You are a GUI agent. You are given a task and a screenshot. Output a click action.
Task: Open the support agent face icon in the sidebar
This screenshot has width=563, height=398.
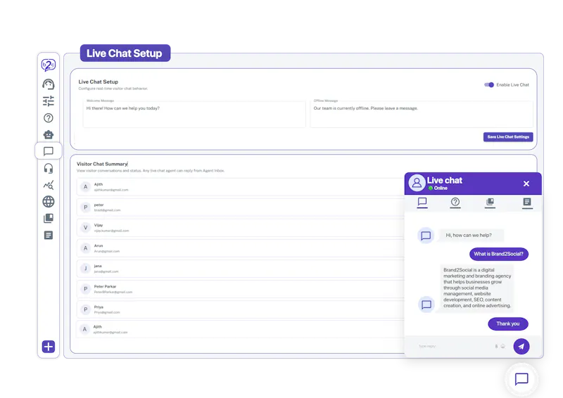click(x=48, y=84)
